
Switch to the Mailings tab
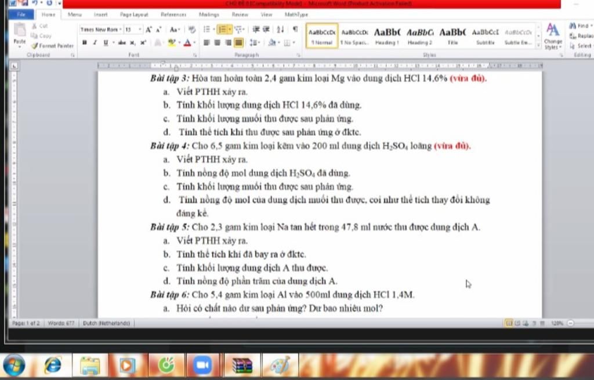coord(209,15)
